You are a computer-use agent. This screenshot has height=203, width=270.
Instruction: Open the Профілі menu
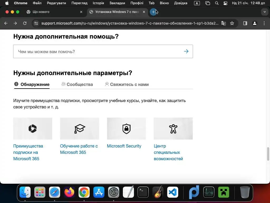(137, 3)
